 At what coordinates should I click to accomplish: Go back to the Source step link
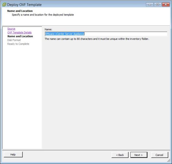[11, 29]
